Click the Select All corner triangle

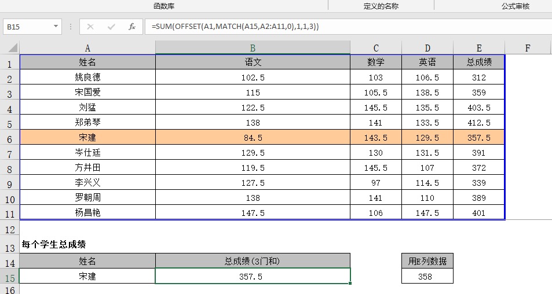click(13, 48)
